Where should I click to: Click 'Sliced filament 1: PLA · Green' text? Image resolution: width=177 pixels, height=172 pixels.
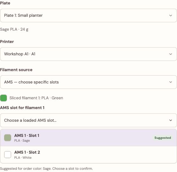coord(36,98)
